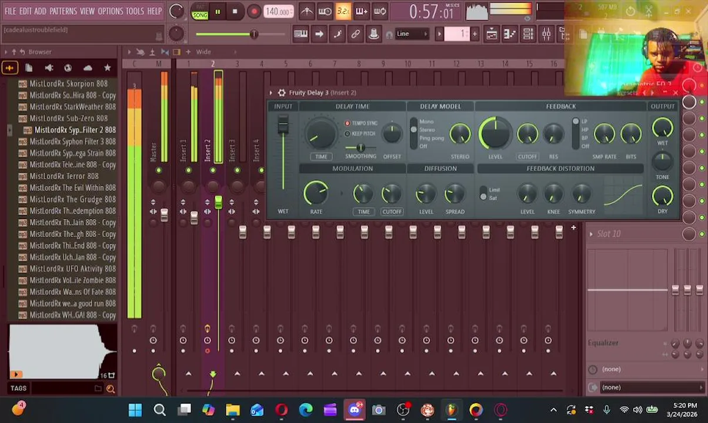Click the SMOOTHING slider

[360, 148]
